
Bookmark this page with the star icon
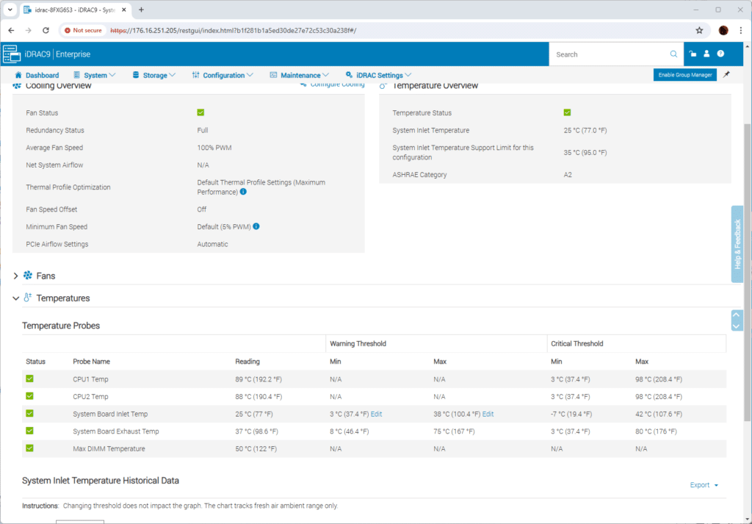click(x=699, y=30)
